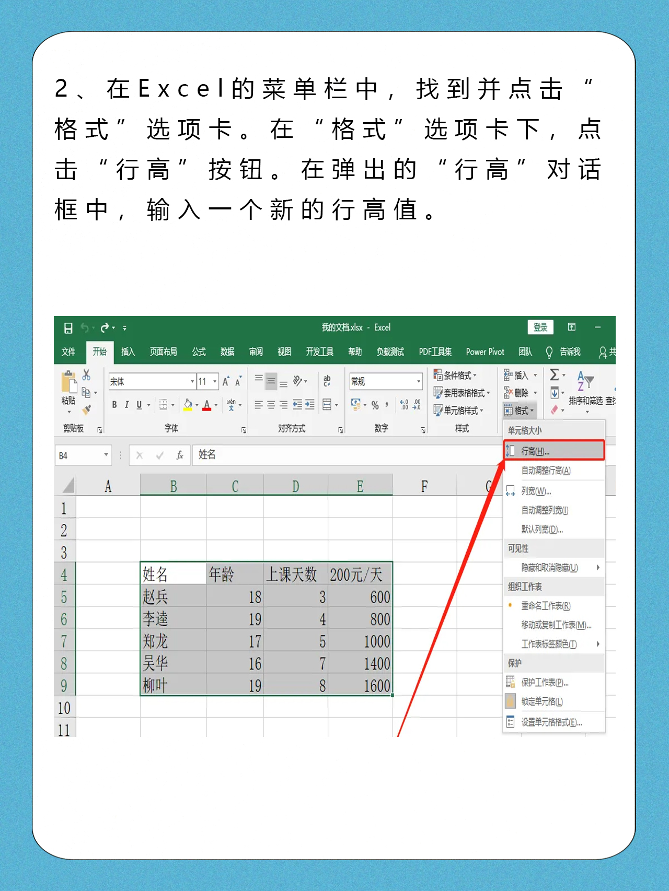Open the Name Box dropdown next to B4

[106, 455]
